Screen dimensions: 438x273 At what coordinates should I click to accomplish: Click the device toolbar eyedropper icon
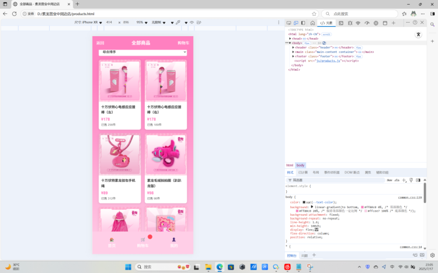[x=178, y=22]
